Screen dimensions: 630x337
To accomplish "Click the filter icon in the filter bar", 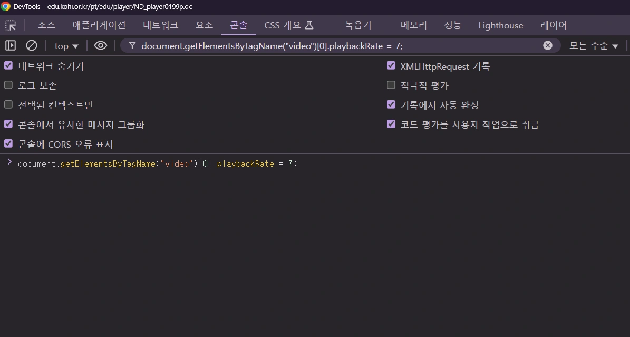I will [x=131, y=45].
